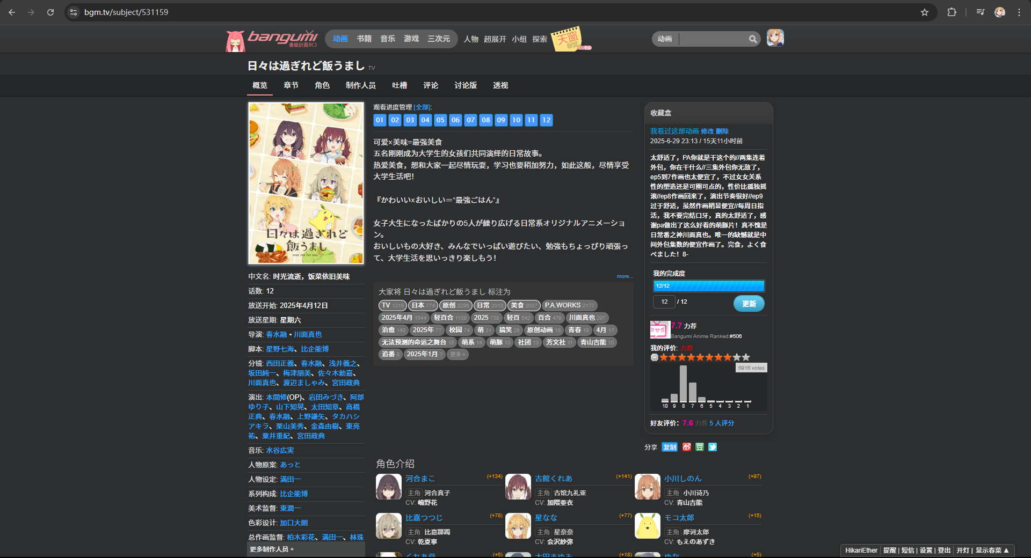Open 书籍 navigation menu
The width and height of the screenshot is (1031, 558).
click(x=364, y=39)
